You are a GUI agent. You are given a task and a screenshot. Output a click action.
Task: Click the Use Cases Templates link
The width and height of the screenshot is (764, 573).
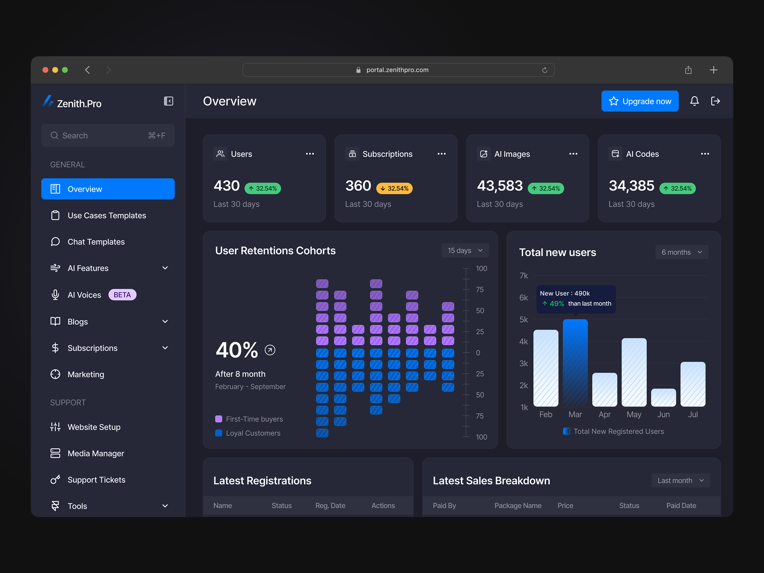coord(106,215)
